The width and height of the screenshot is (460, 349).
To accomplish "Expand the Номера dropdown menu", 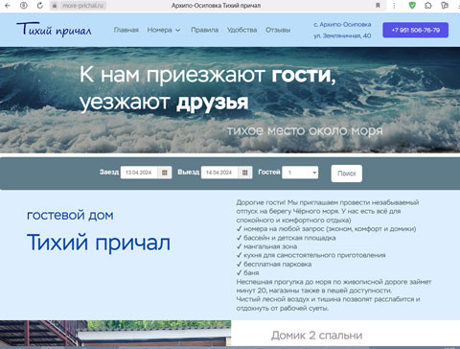I will (x=164, y=30).
